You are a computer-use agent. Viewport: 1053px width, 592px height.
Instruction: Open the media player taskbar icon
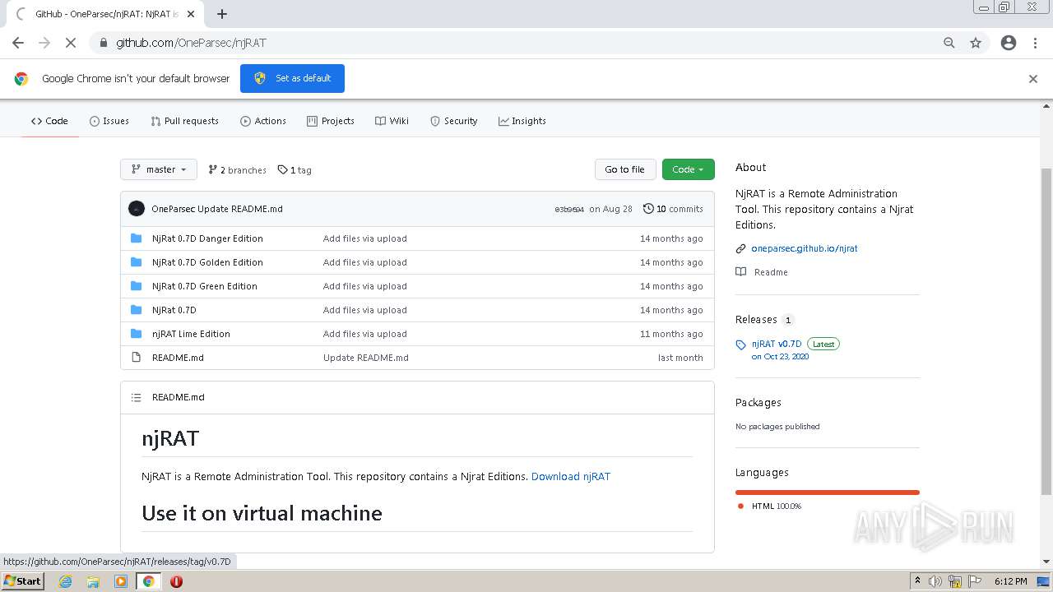click(x=121, y=581)
